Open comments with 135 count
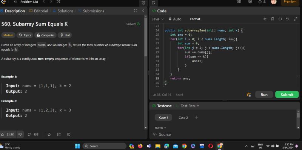Image resolution: width=302 pixels, height=150 pixels. point(33,135)
